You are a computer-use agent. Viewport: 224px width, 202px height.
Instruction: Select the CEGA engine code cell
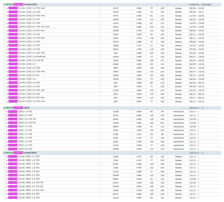point(116,60)
